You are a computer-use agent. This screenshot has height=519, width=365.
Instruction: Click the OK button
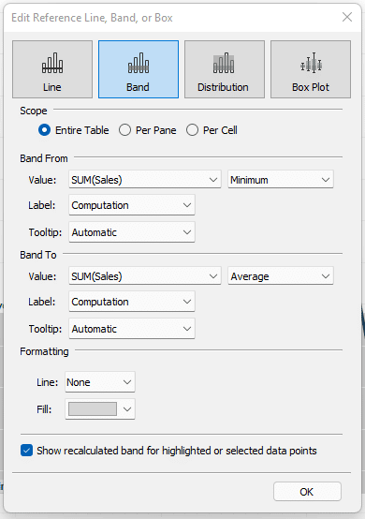(x=307, y=492)
